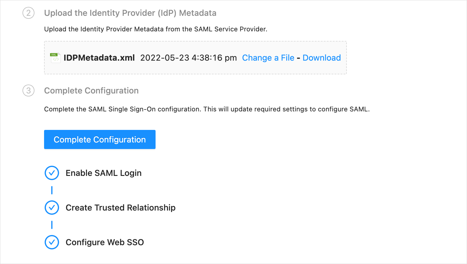Click the step 3 circle number
This screenshot has width=467, height=264.
click(28, 91)
